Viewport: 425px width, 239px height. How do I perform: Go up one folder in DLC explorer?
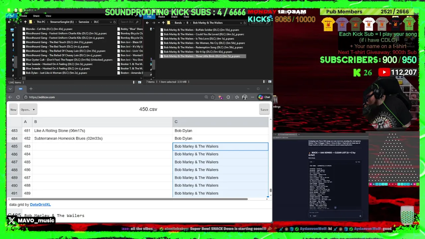25,22
